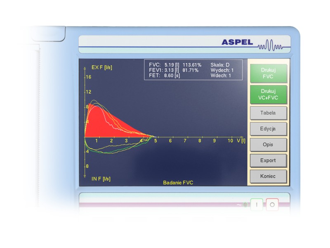The width and height of the screenshot is (330, 248).
Task: Click the ASPEL waveform logo
Action: (x=269, y=45)
